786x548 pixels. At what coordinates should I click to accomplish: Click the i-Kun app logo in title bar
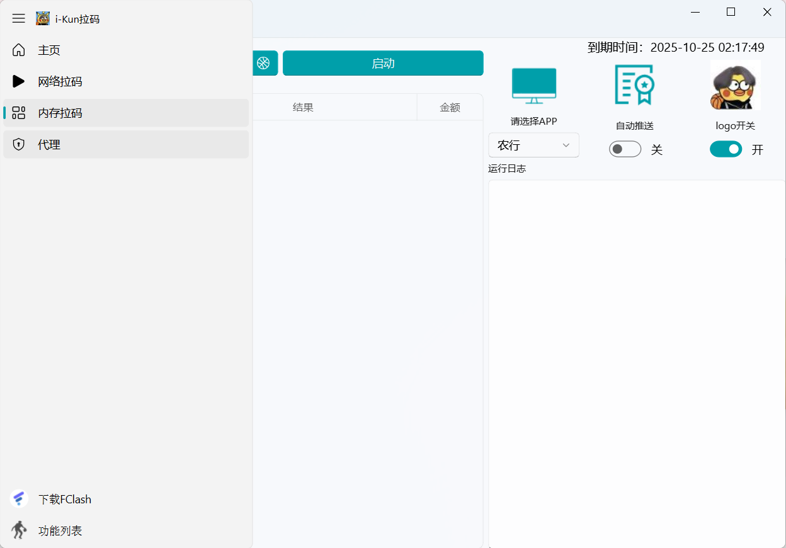[43, 19]
